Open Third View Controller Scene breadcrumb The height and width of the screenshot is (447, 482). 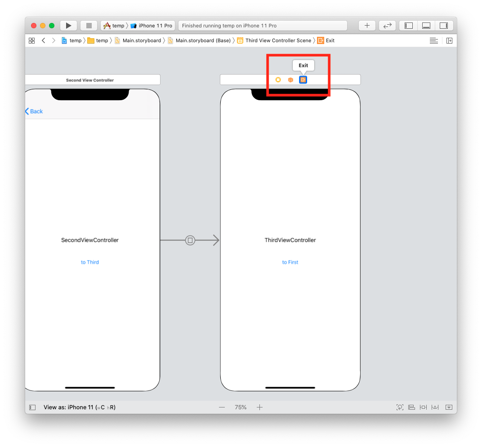(x=274, y=40)
